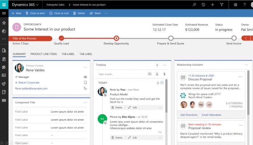This screenshot has height=145, width=253.
Task: Click Enterprise Sales breadcrumb
Action: 55,5
